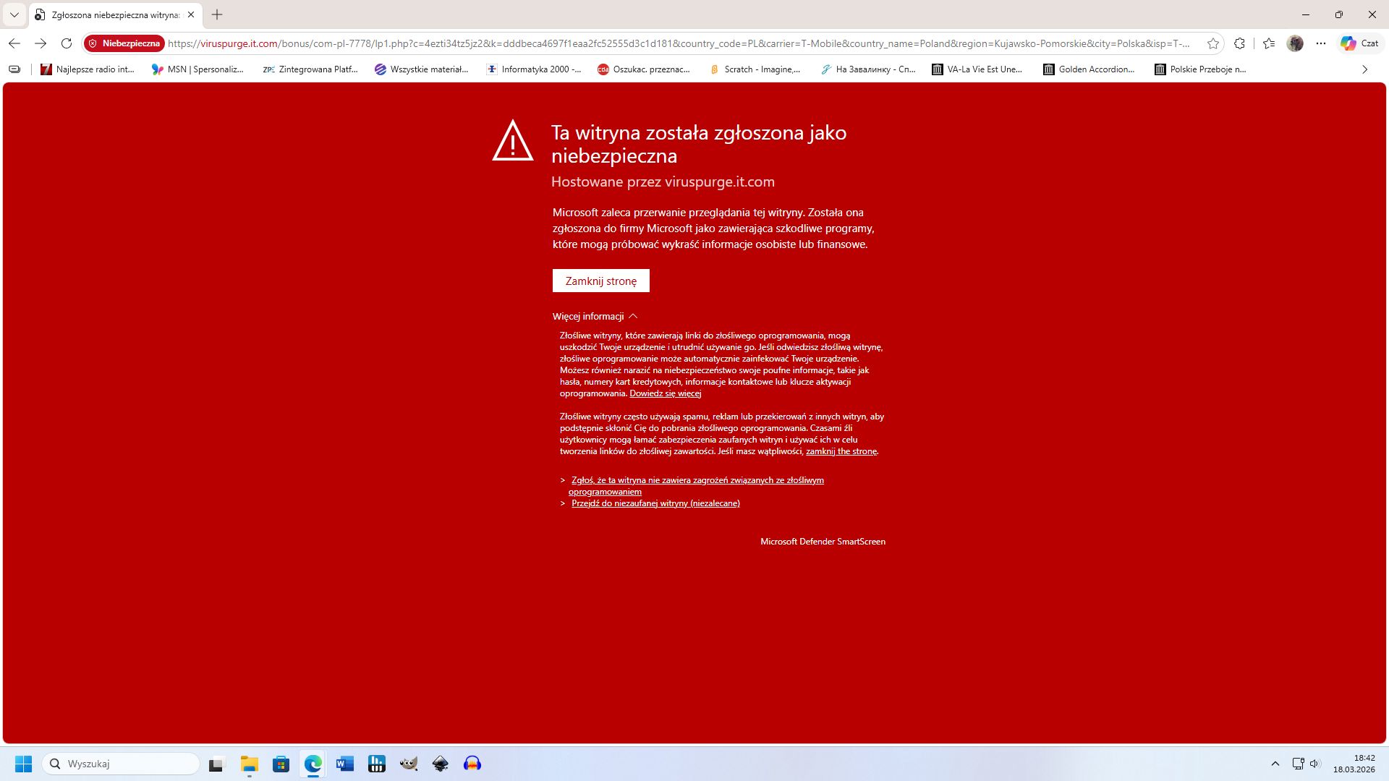Show hidden system tray icons

[1275, 764]
